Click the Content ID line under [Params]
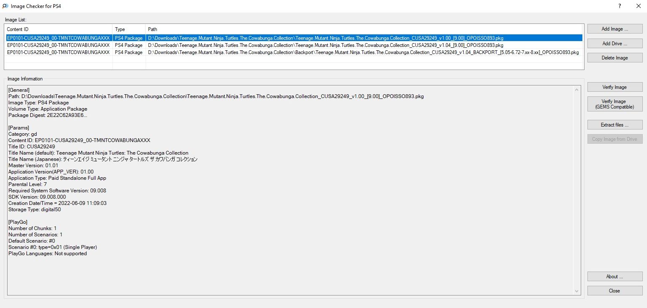This screenshot has width=647, height=308. (79, 140)
